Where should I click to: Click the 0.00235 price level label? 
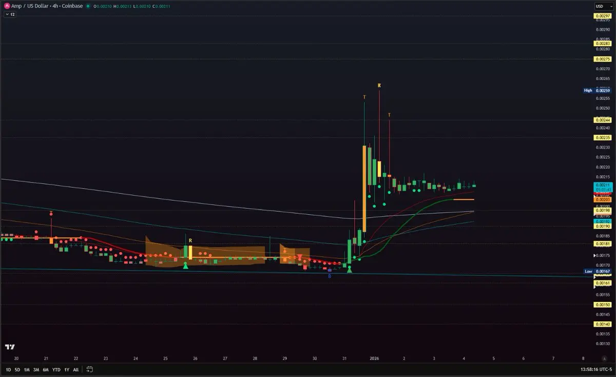click(602, 138)
